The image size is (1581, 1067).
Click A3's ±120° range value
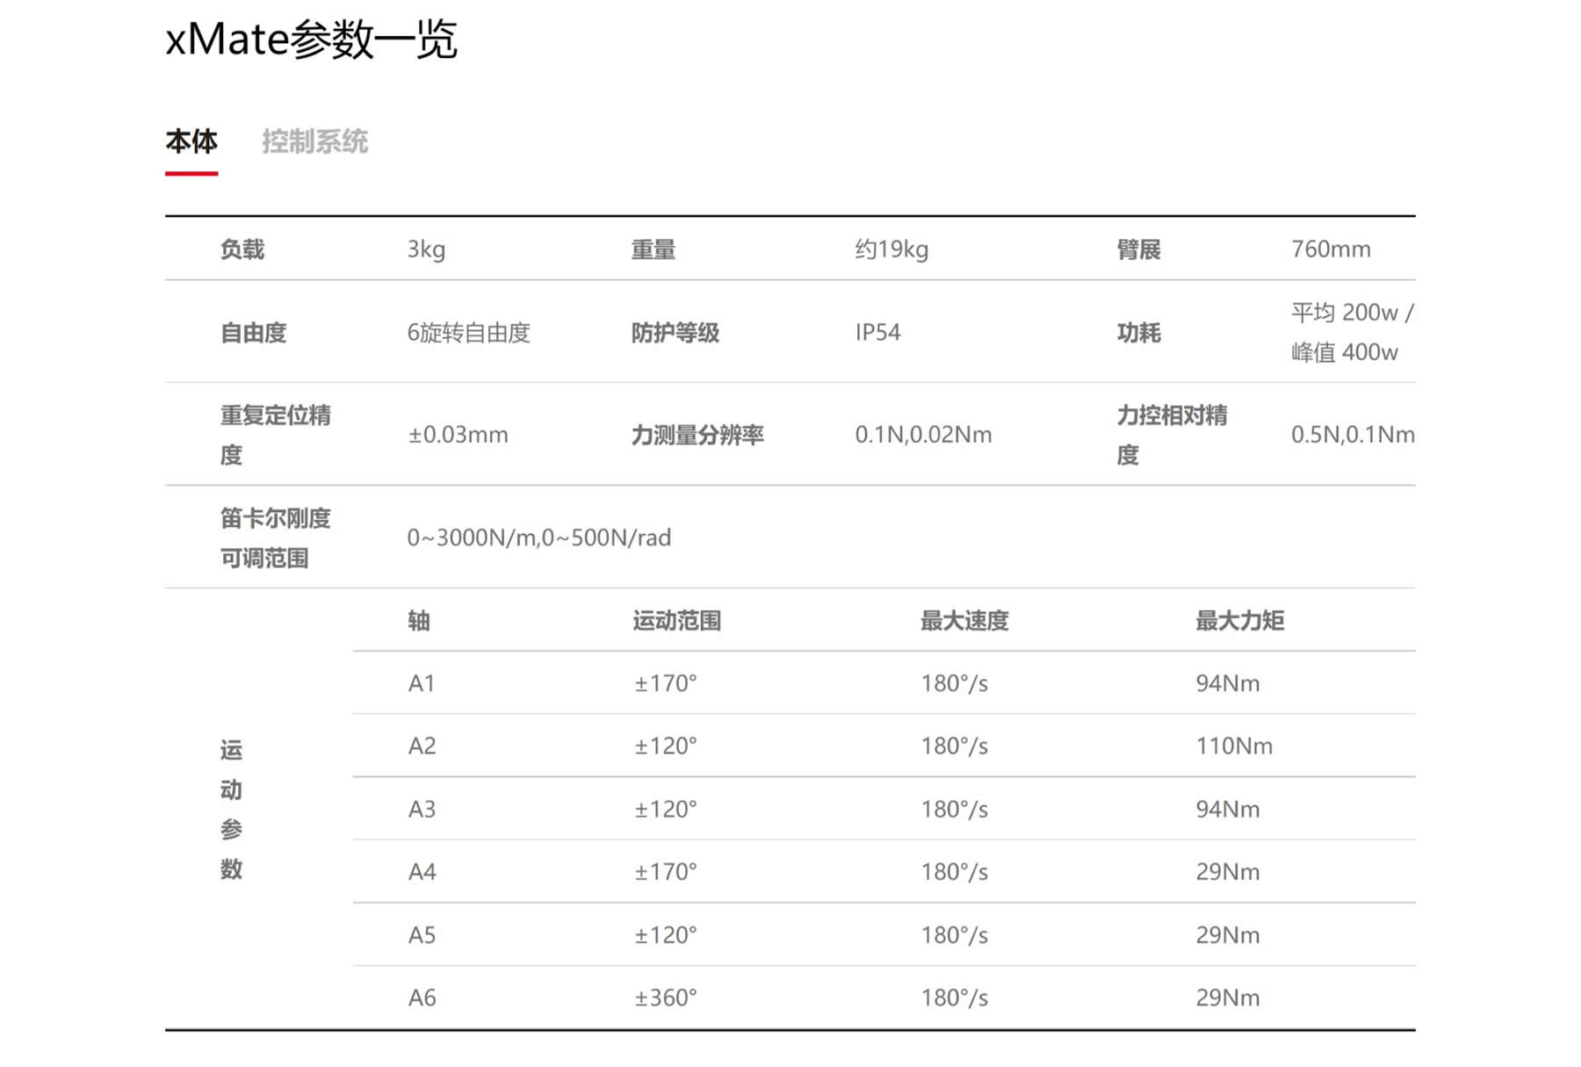[x=666, y=809]
